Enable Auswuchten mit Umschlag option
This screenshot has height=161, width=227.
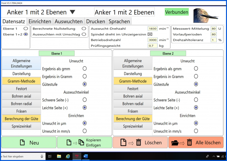tap(84, 34)
